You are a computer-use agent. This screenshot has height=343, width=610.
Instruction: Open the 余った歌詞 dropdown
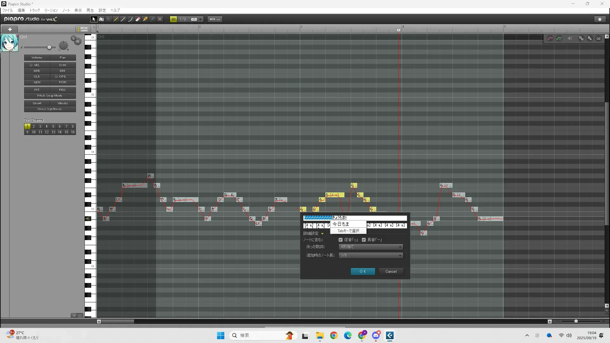pos(371,247)
